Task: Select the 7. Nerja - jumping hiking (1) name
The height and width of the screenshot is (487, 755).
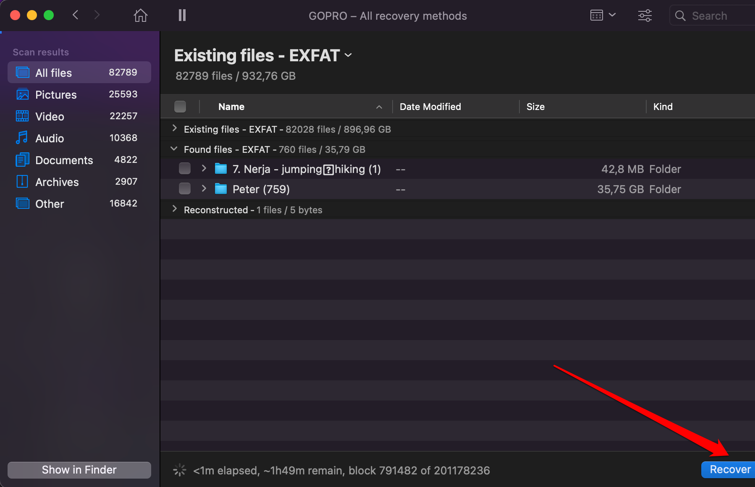Action: (x=307, y=169)
